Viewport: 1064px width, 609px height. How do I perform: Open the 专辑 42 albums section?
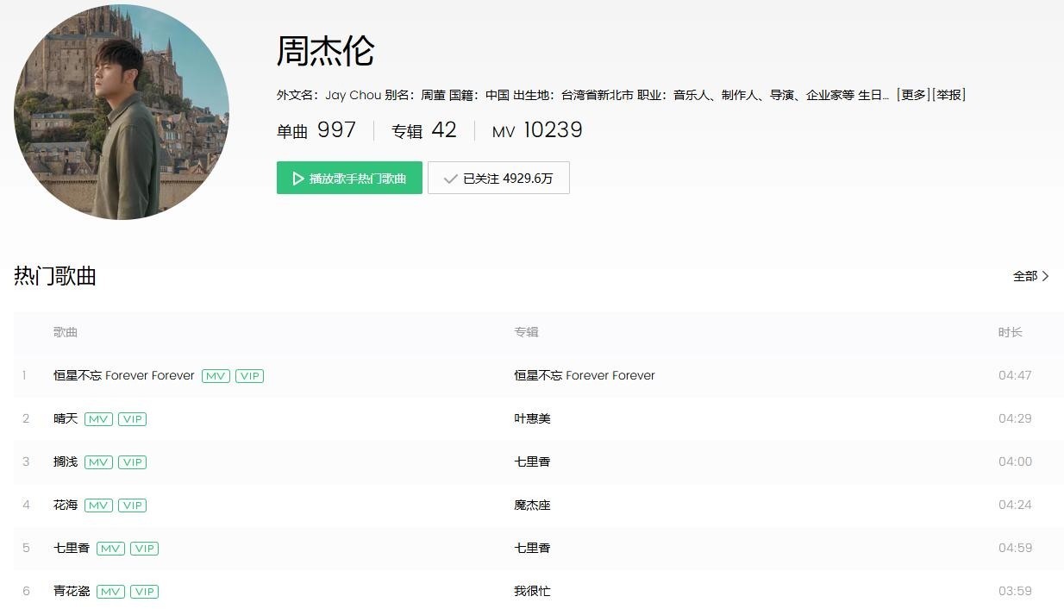tap(423, 130)
